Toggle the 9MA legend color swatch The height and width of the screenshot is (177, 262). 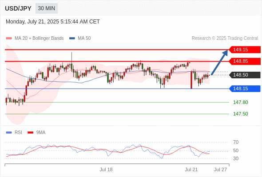30,133
